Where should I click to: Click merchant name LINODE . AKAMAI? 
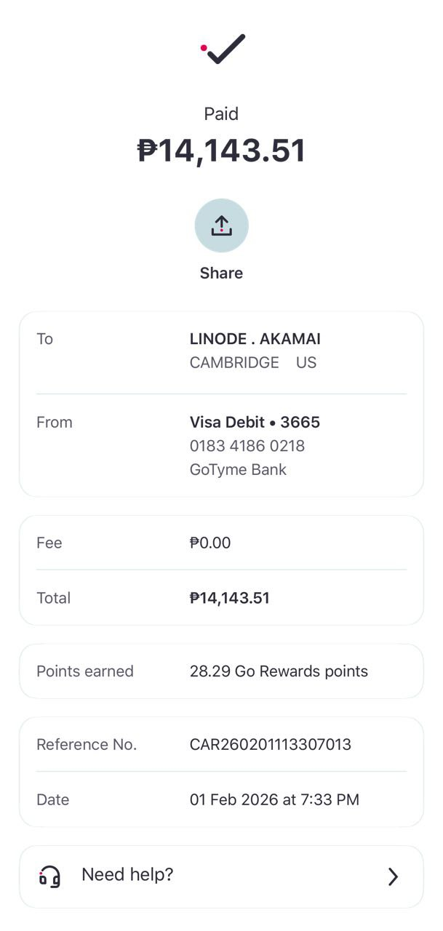255,339
